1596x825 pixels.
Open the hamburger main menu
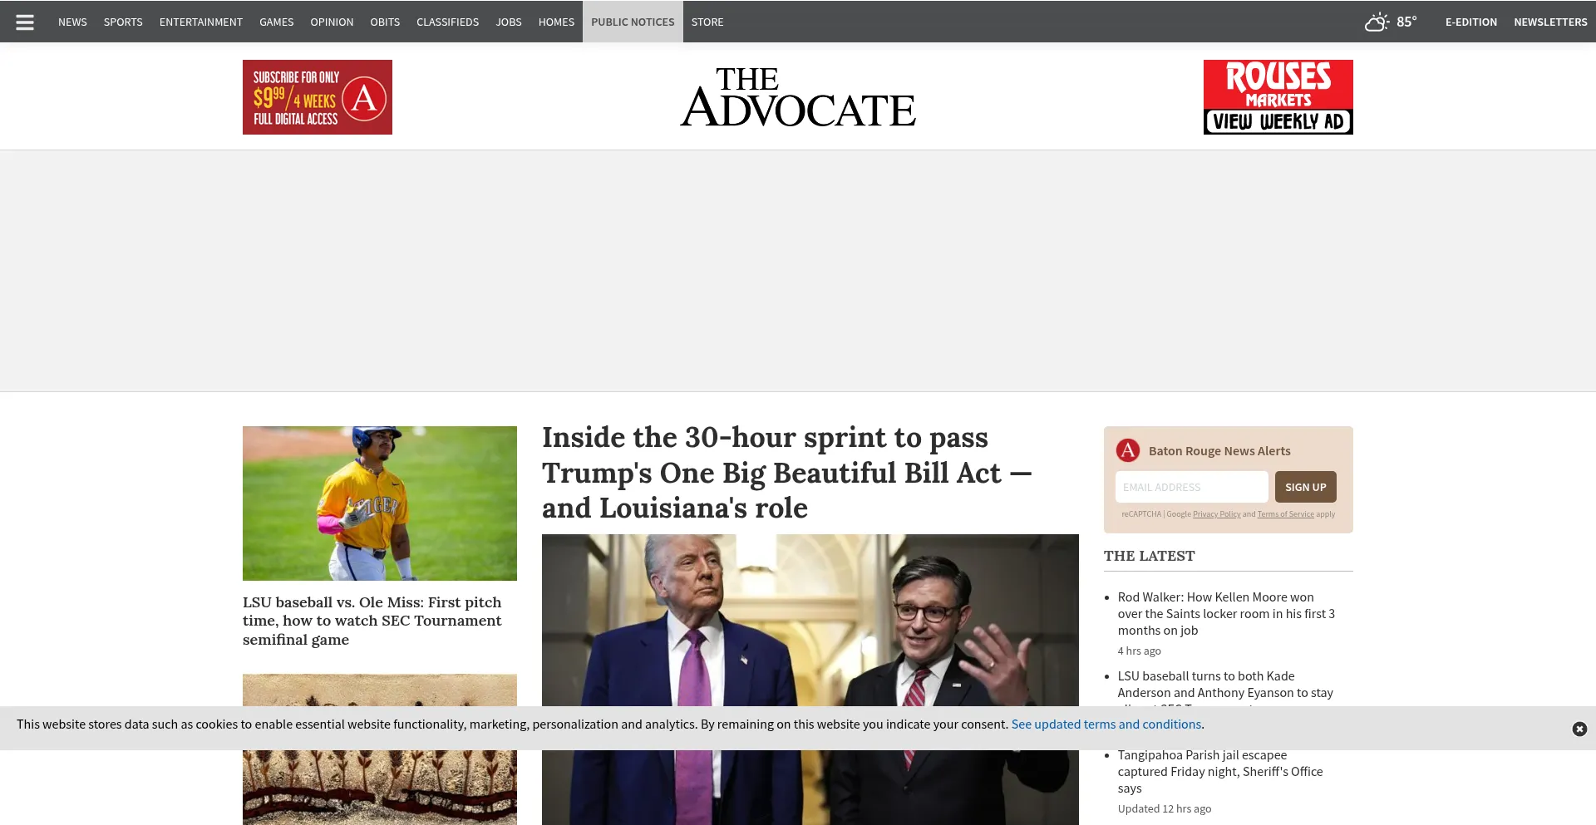click(x=25, y=22)
